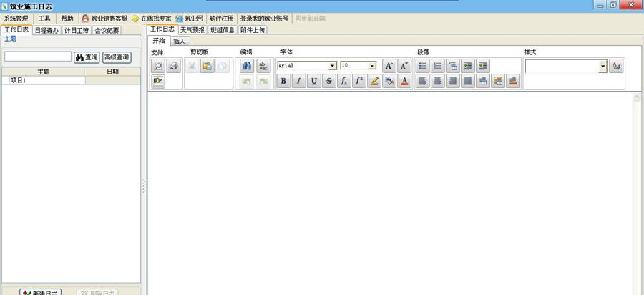Toggle underline formatting
The height and width of the screenshot is (295, 644).
click(314, 81)
